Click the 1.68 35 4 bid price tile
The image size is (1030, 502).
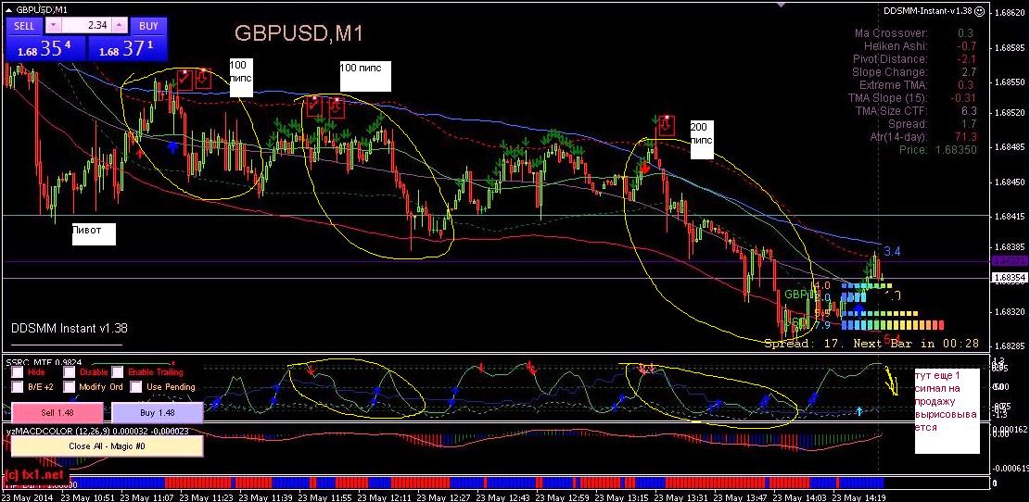tap(46, 49)
